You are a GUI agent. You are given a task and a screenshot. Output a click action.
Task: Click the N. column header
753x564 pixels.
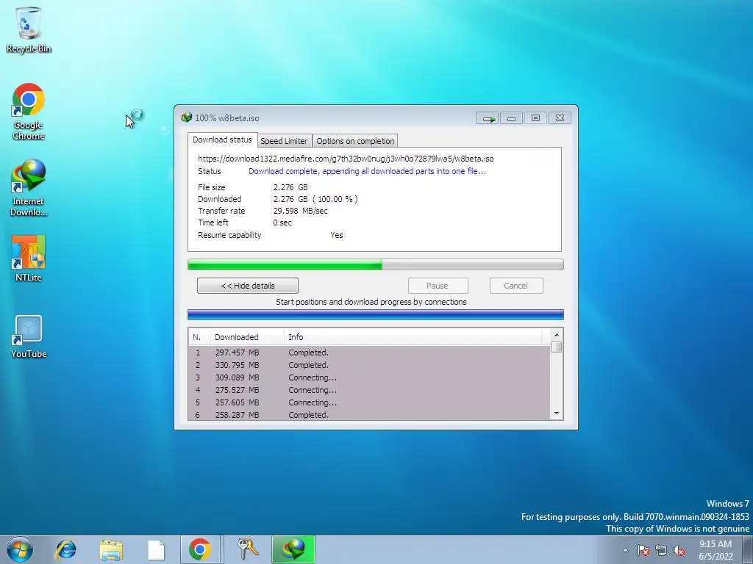point(199,337)
